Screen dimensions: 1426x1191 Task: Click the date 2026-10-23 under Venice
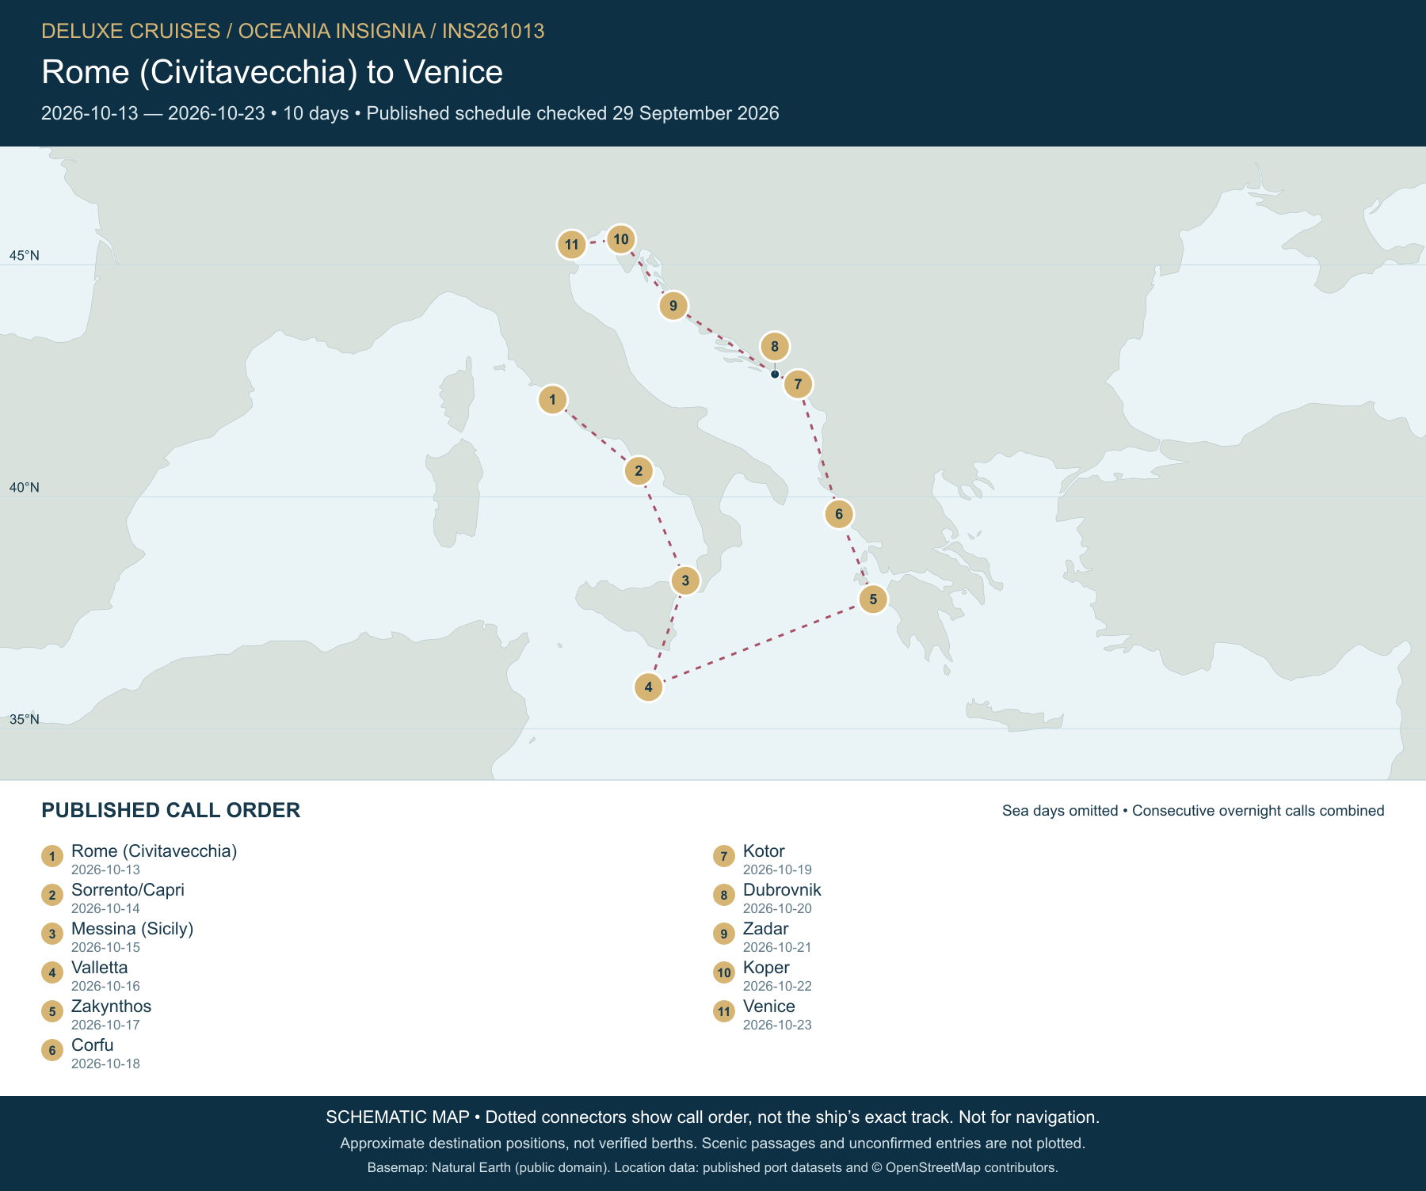[x=777, y=1025]
